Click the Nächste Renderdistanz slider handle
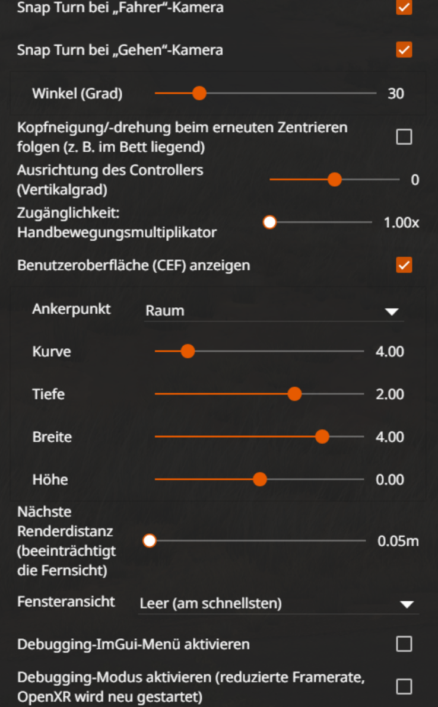 150,541
